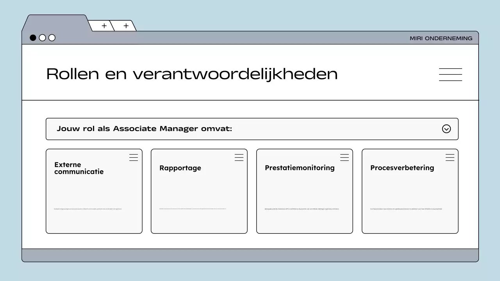Image resolution: width=500 pixels, height=281 pixels.
Task: Click the rightmost white window control dot
Action: click(x=52, y=38)
